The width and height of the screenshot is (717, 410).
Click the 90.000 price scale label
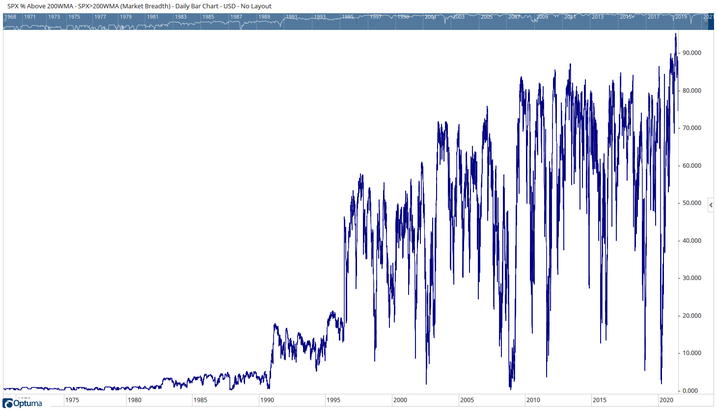(x=692, y=53)
